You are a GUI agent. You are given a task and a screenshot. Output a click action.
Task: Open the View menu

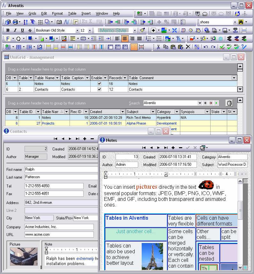click(20, 13)
